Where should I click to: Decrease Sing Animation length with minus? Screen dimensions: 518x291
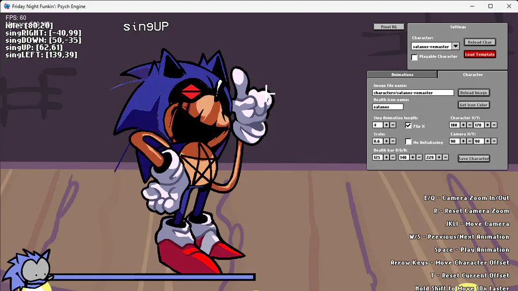coord(393,125)
